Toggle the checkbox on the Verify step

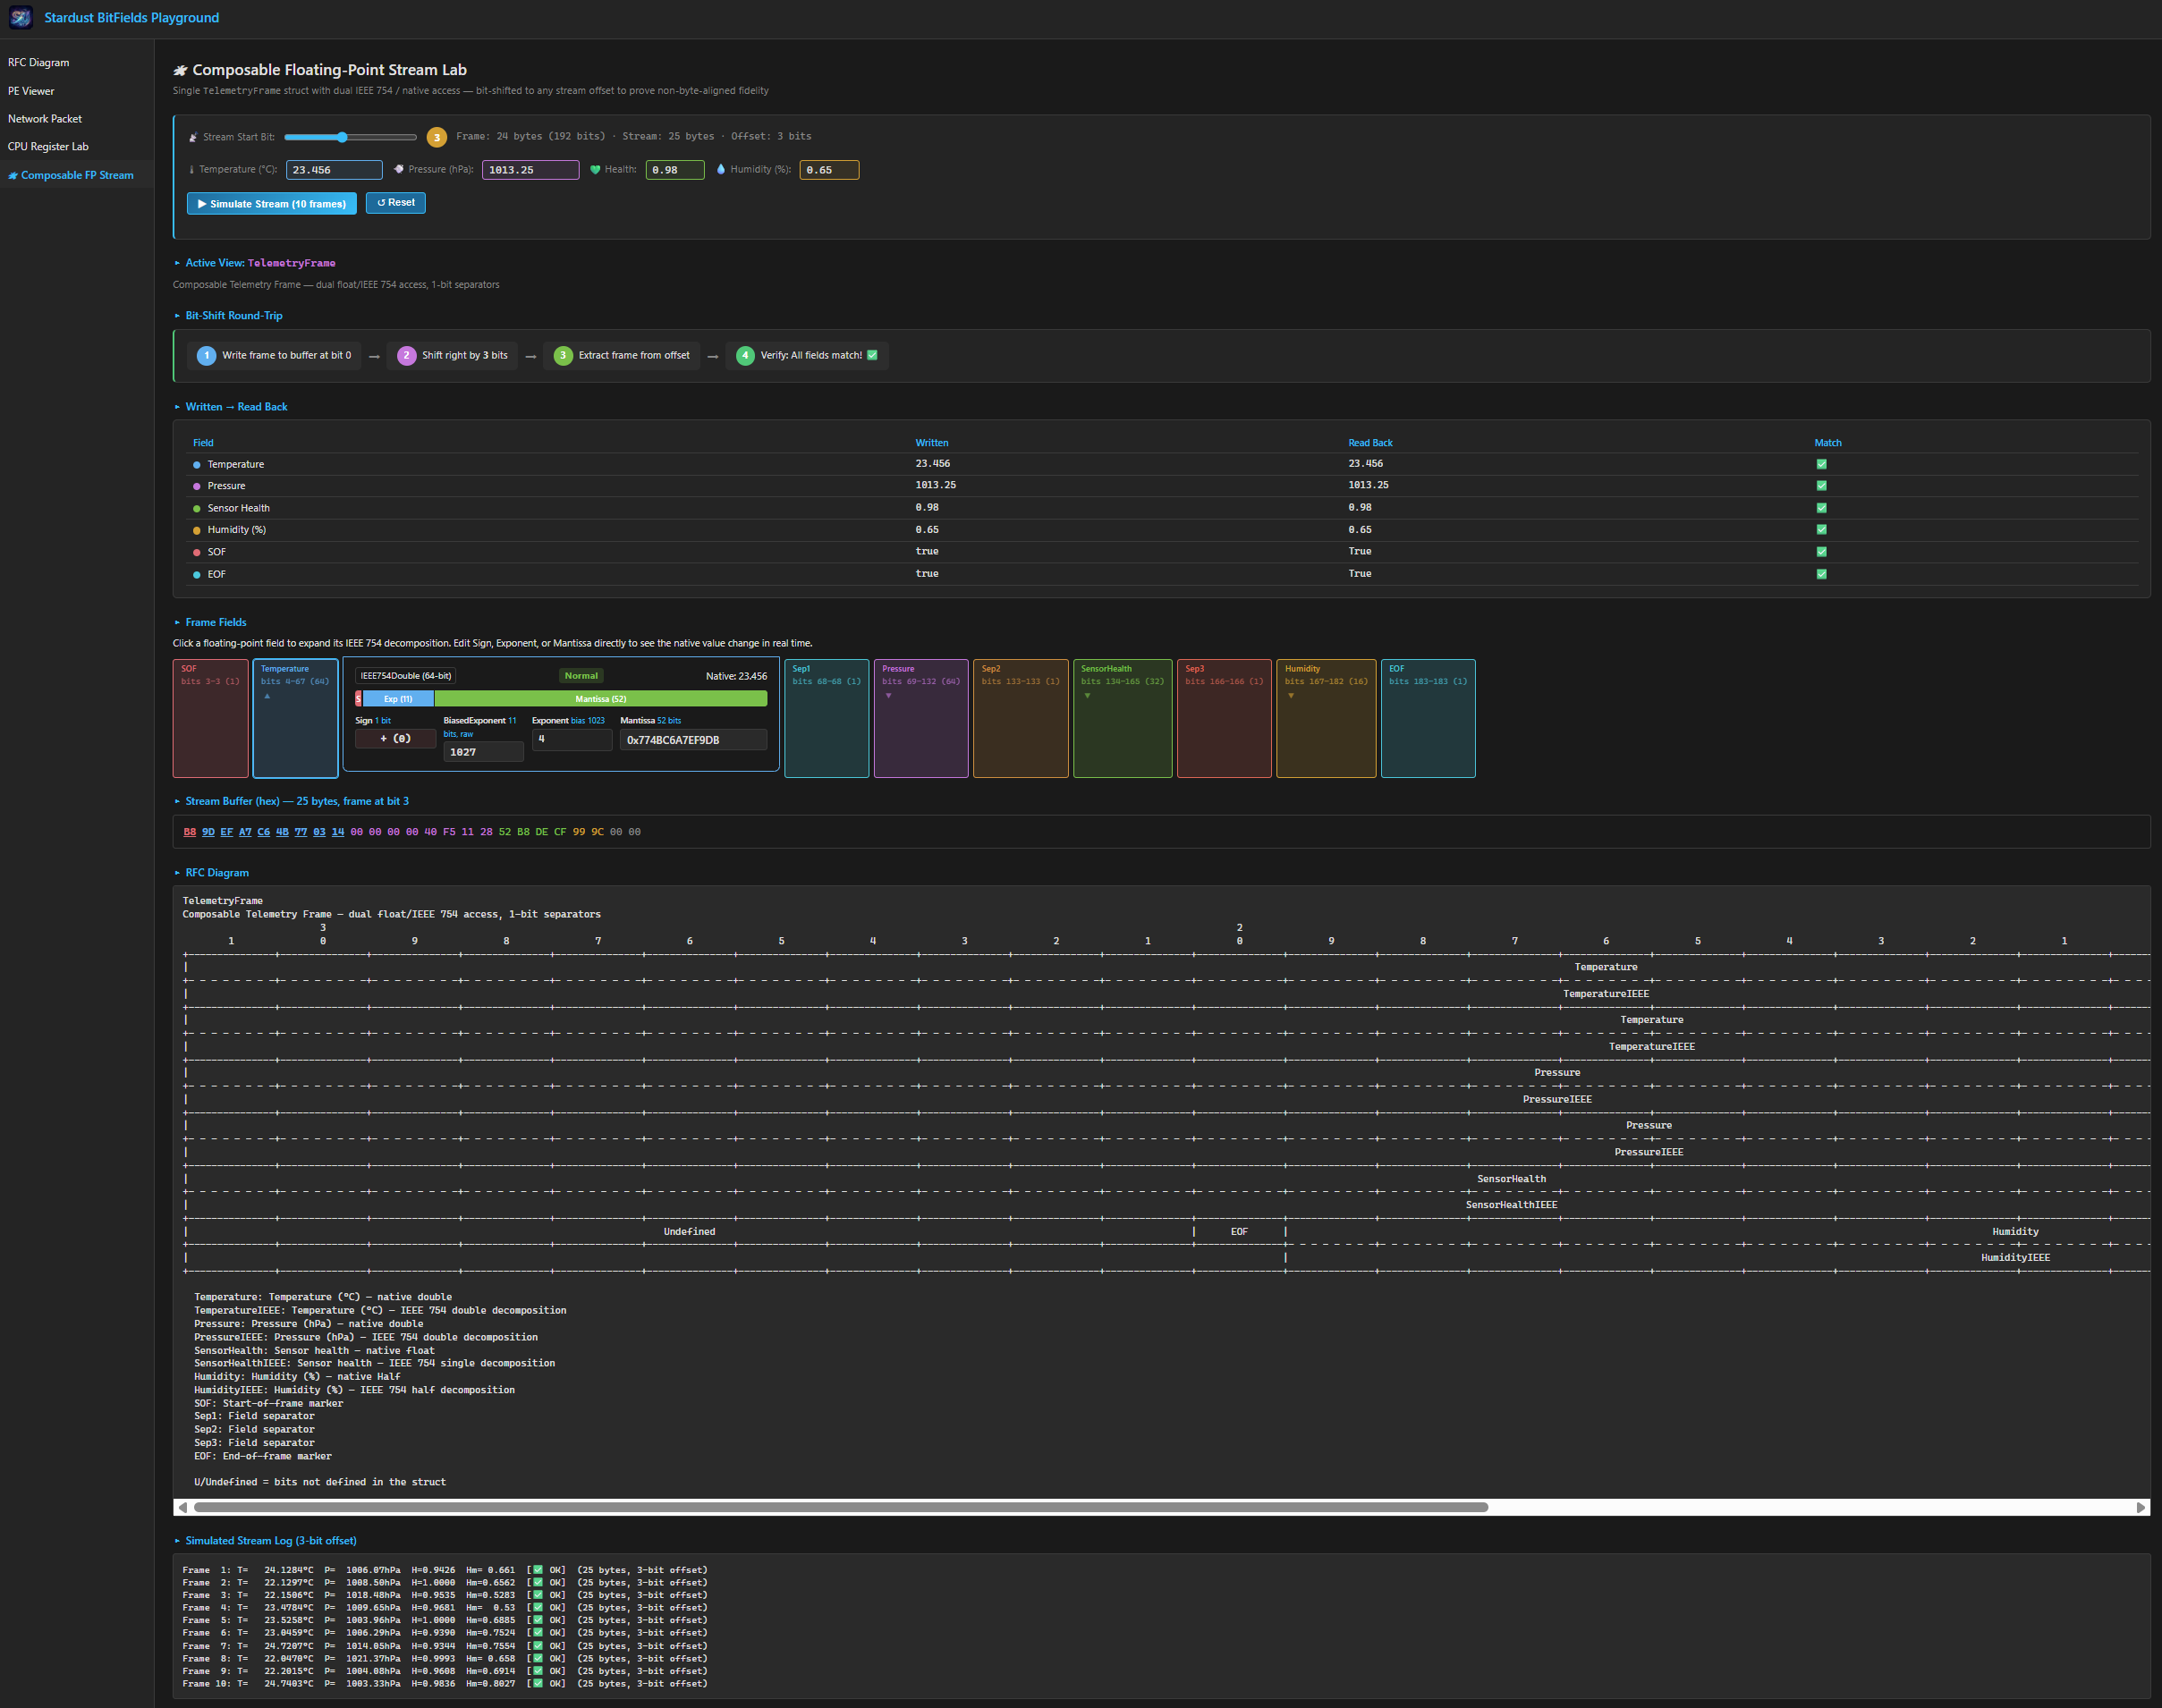[872, 355]
